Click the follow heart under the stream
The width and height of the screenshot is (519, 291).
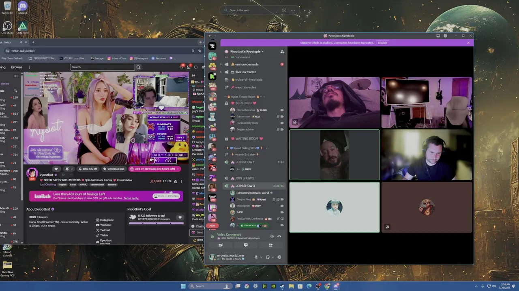click(56, 169)
